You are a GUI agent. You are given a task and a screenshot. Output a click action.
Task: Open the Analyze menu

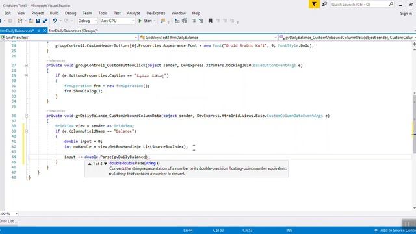click(133, 13)
